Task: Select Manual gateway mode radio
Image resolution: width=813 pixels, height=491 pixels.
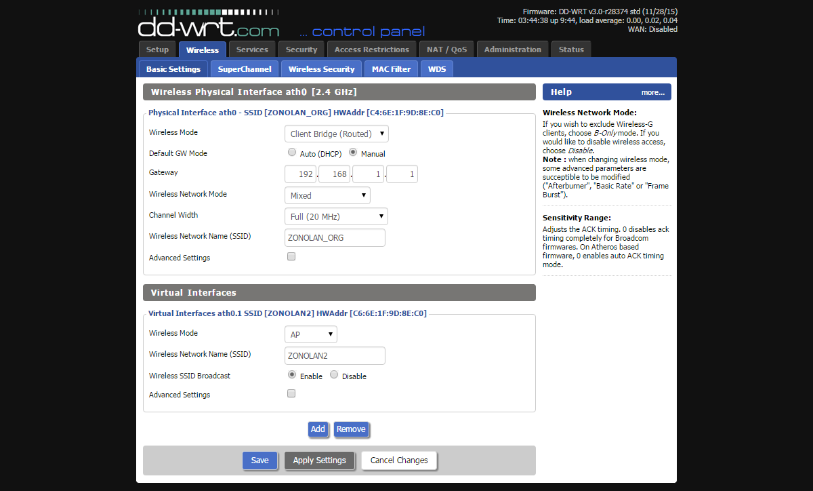Action: pos(353,153)
